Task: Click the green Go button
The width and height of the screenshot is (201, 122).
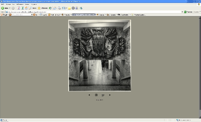Action: point(188,12)
